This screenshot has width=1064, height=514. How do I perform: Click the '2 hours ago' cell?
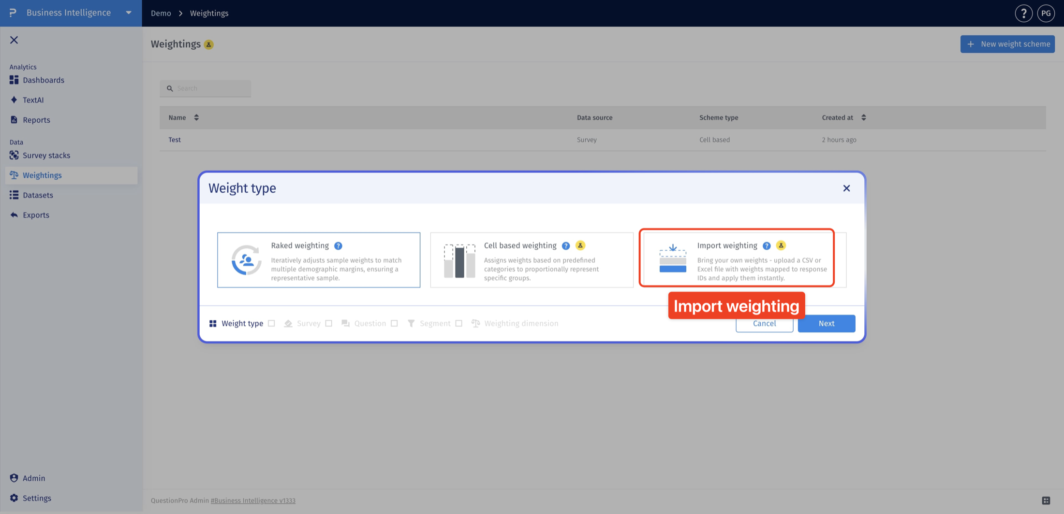point(839,140)
